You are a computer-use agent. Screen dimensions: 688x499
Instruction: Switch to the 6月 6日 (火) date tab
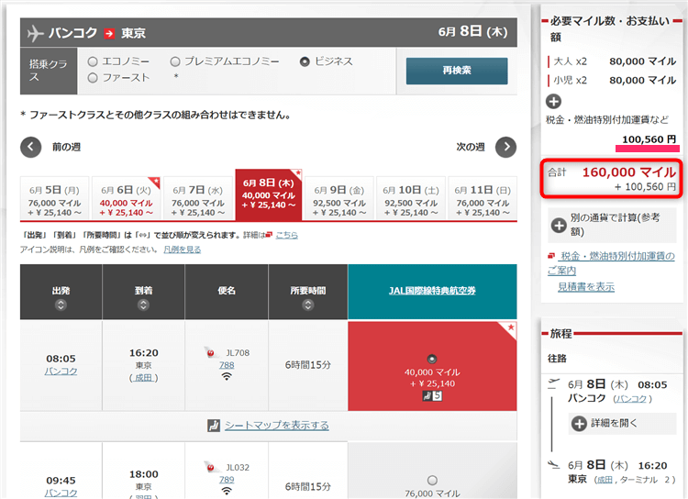pos(128,196)
